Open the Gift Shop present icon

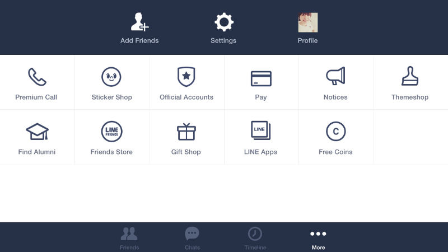[x=186, y=132]
